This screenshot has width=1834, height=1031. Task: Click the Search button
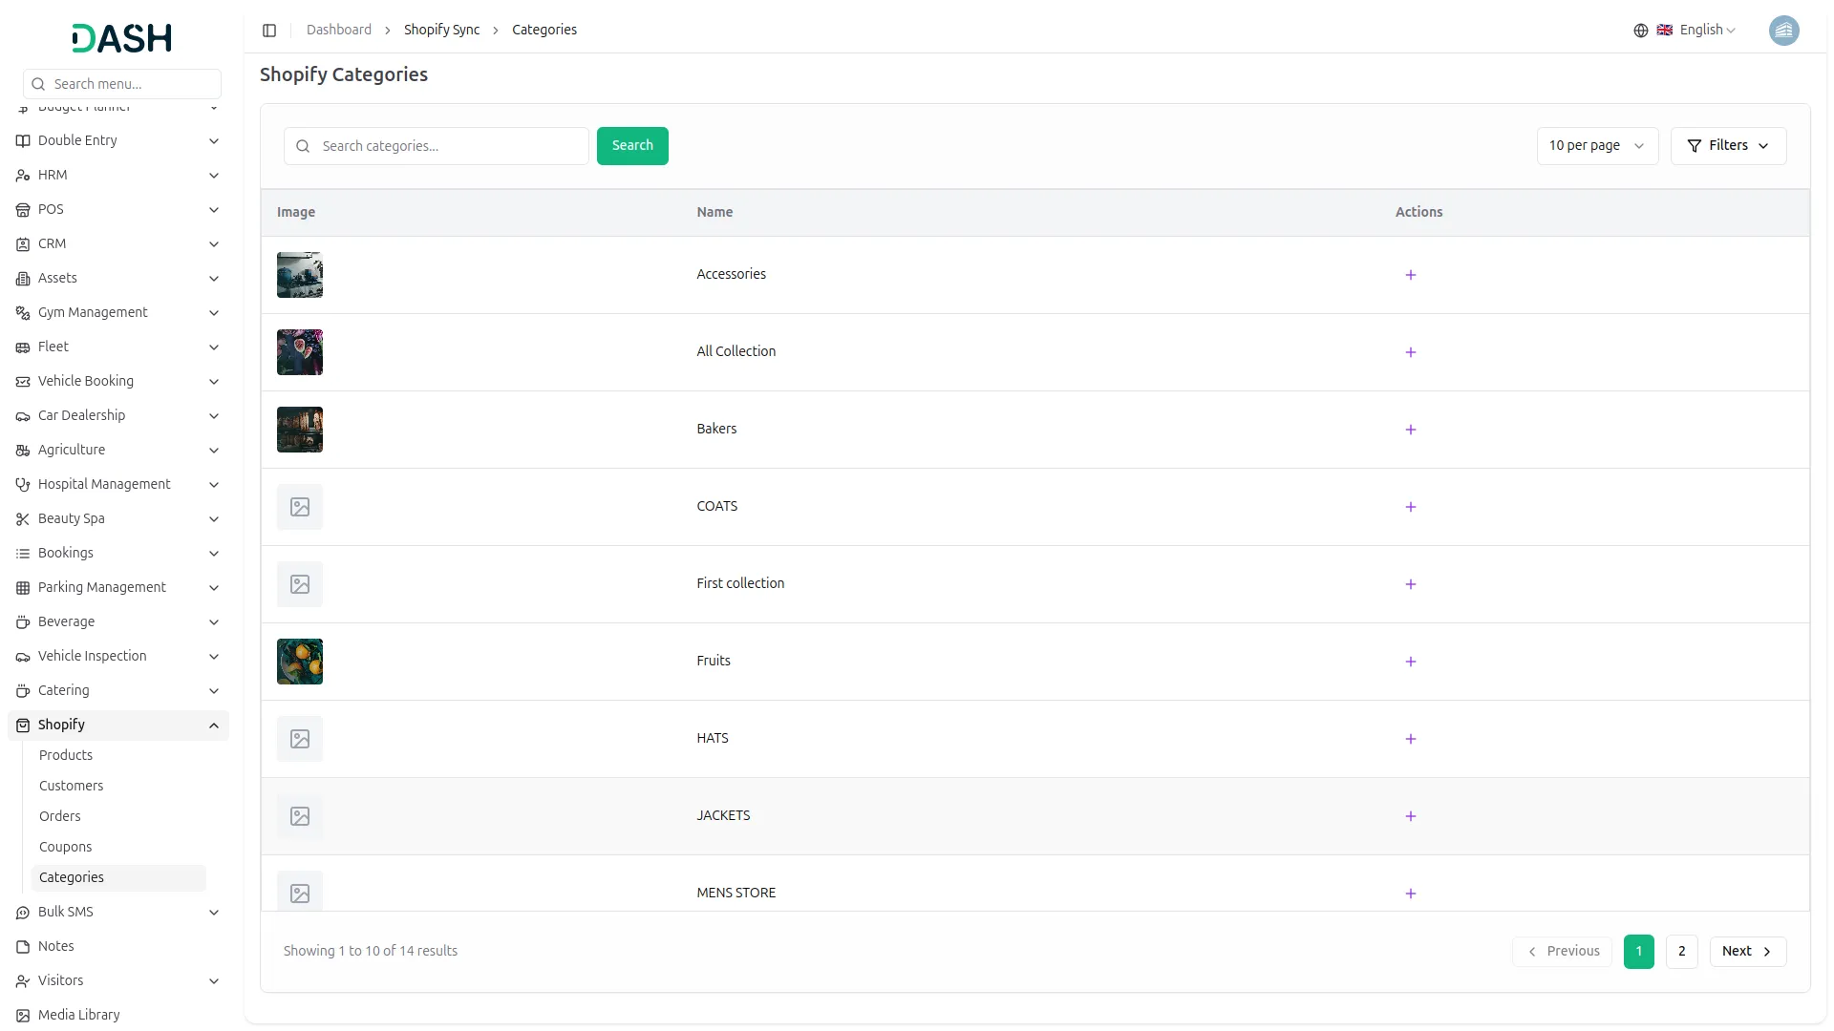pyautogui.click(x=632, y=145)
